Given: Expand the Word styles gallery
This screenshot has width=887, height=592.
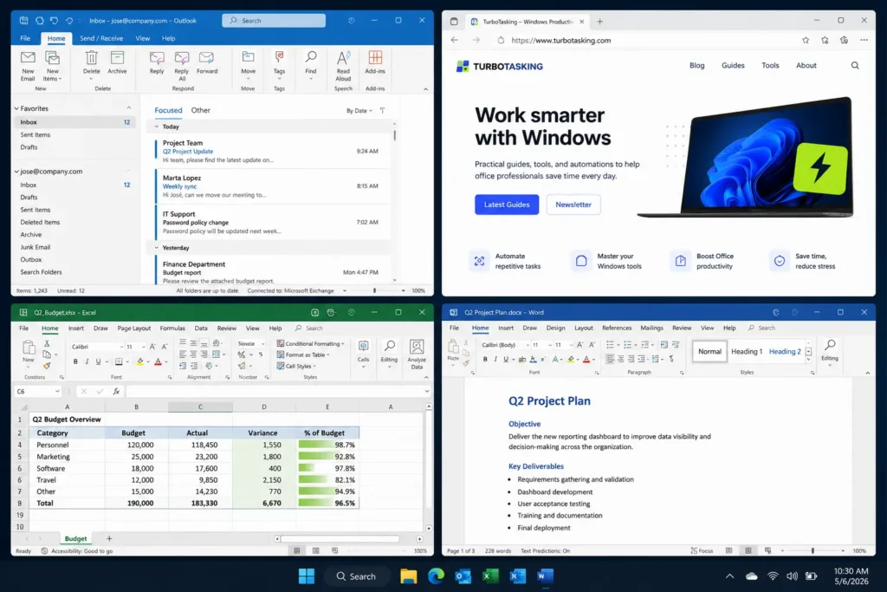Looking at the screenshot, I should (x=808, y=359).
